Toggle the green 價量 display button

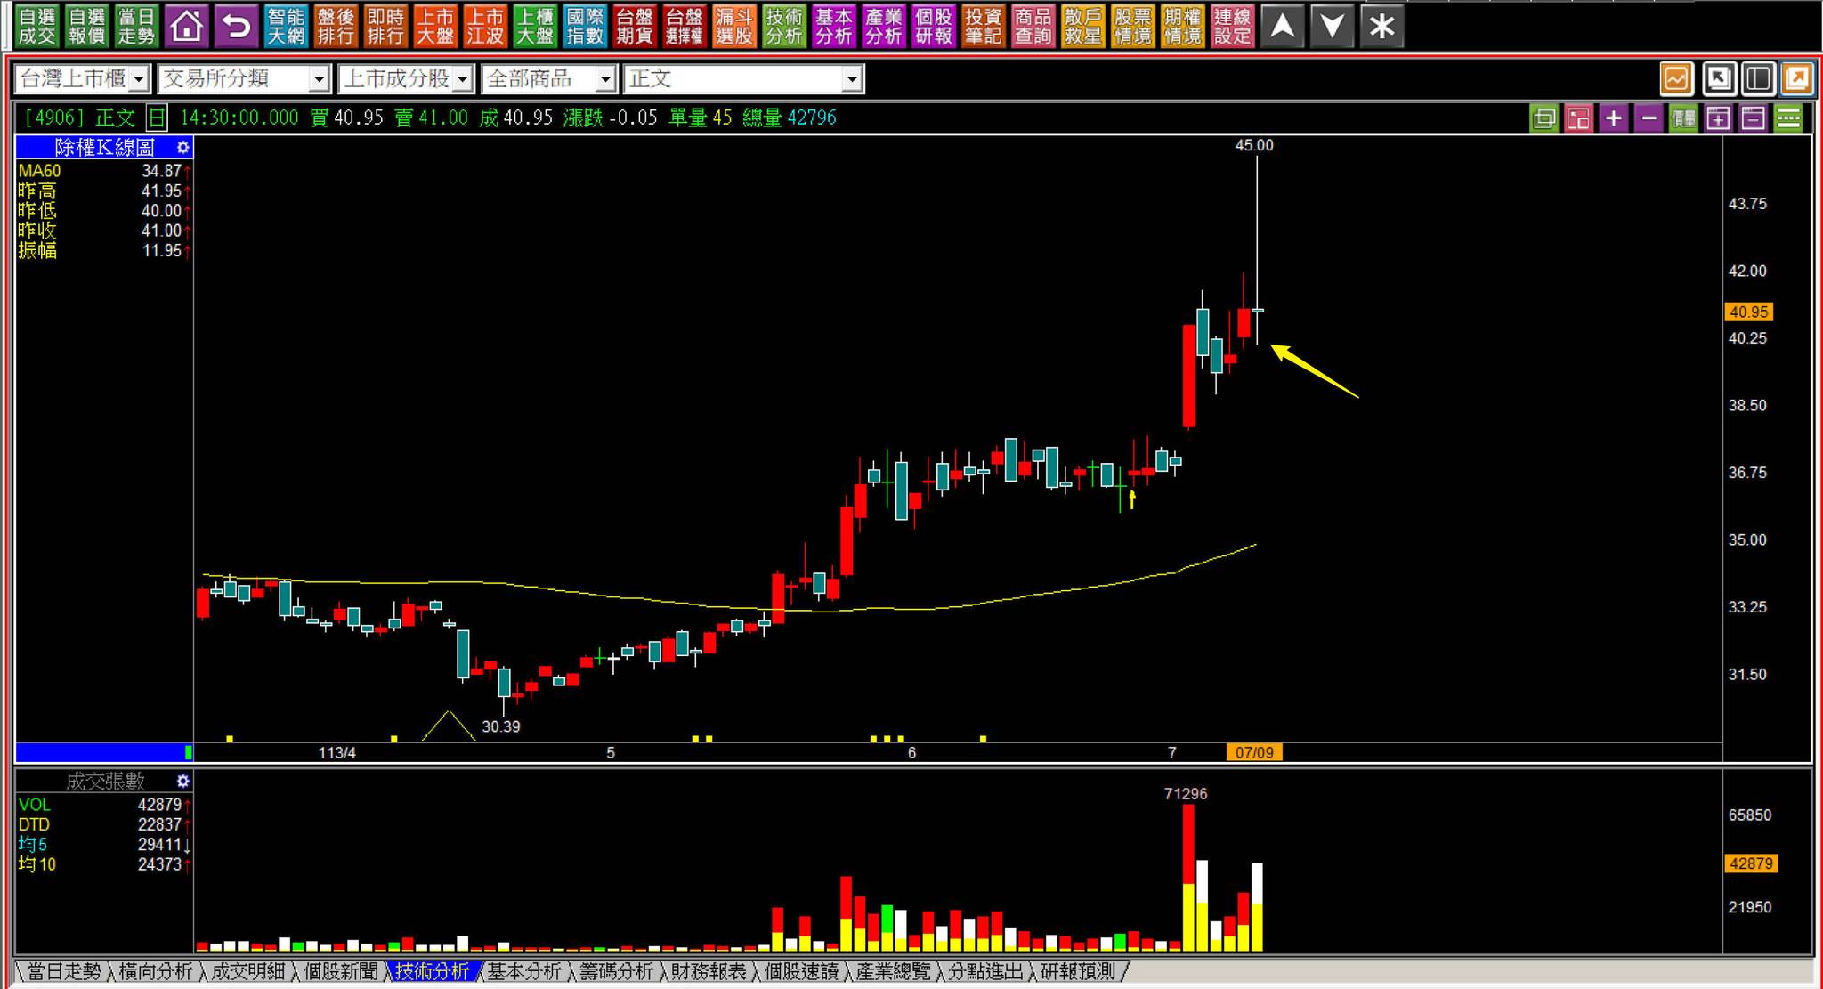coord(1683,118)
